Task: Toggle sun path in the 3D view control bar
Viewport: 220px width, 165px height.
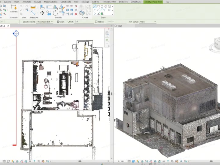Action: (x=138, y=161)
